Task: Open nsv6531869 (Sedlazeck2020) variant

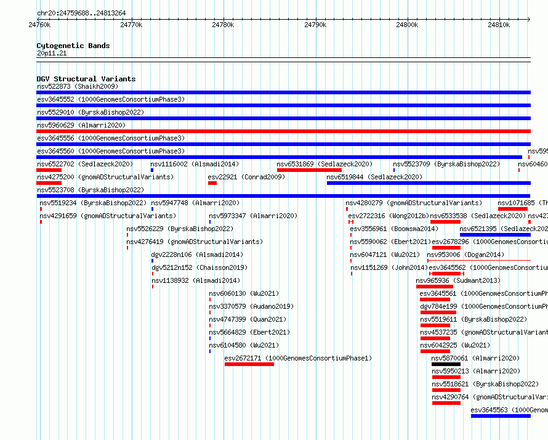Action: point(324,164)
